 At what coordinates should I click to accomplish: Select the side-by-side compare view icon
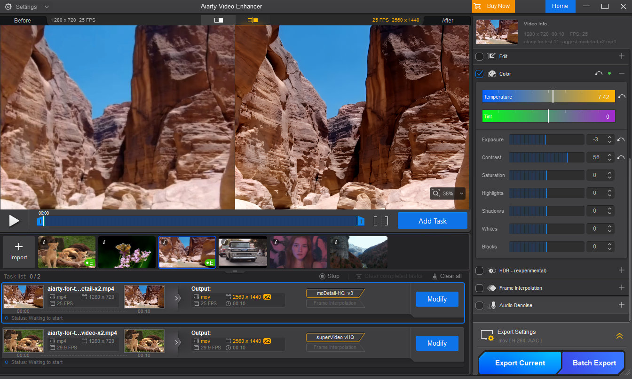coord(253,20)
